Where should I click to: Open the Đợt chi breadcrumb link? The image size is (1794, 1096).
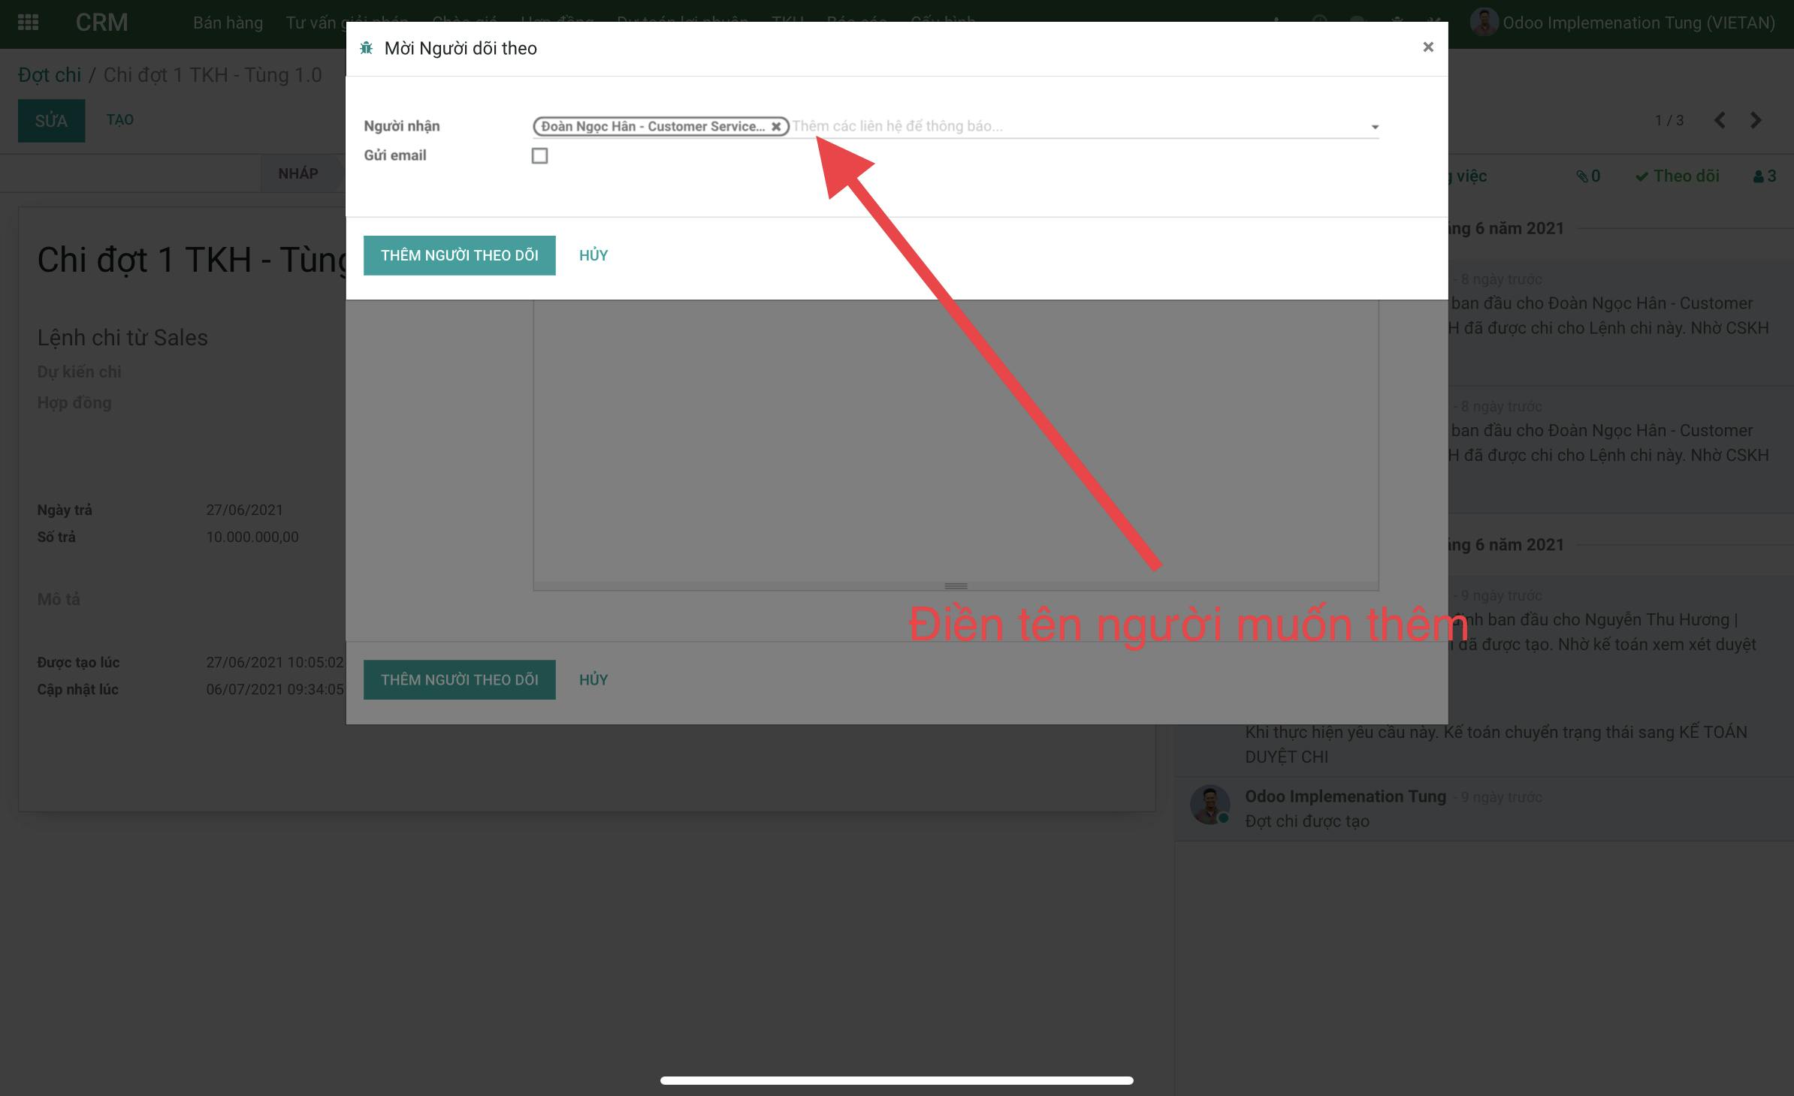(x=50, y=75)
